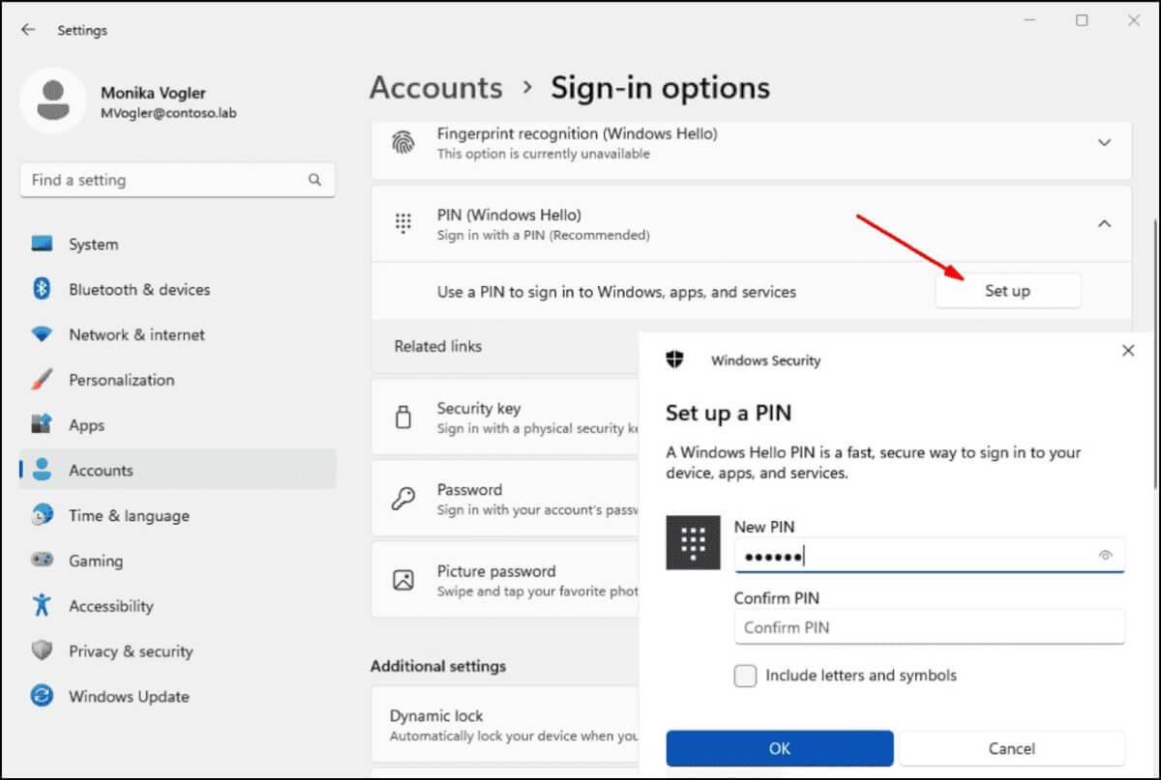Open Gaming settings category
This screenshot has height=780, width=1161.
(x=178, y=561)
